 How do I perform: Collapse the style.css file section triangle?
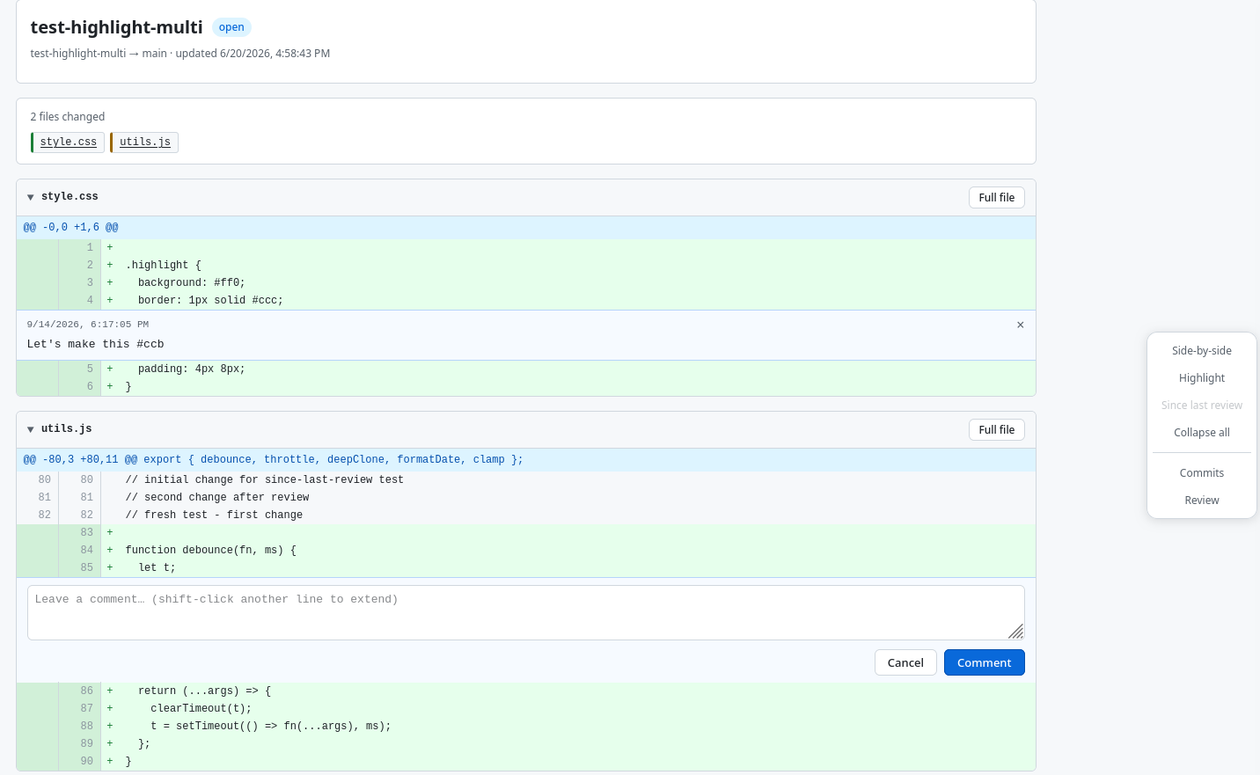(x=31, y=197)
